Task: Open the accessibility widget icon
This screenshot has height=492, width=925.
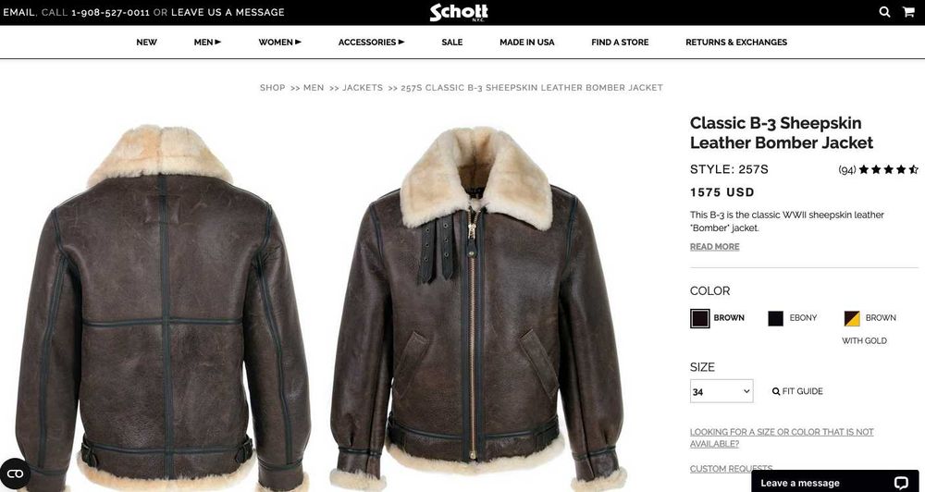Action: 15,474
